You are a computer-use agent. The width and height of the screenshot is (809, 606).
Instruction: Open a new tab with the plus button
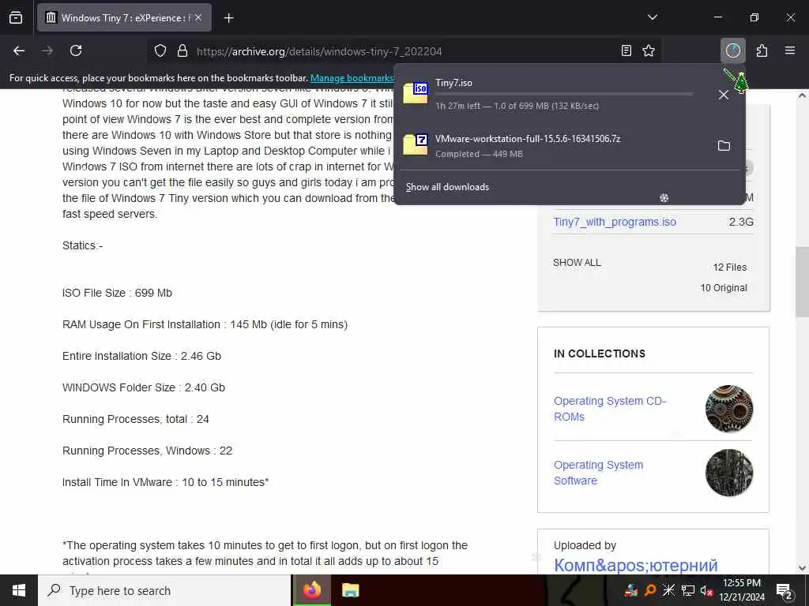pos(228,18)
